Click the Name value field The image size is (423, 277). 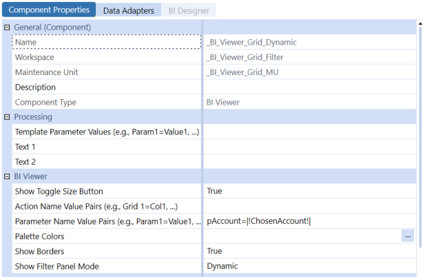click(310, 42)
